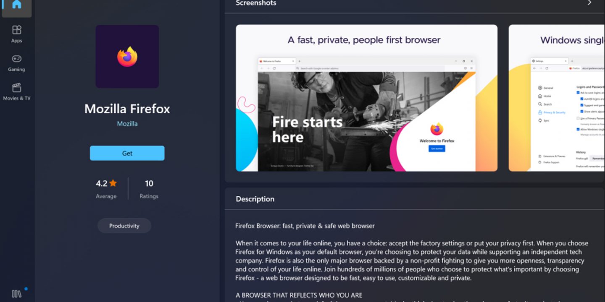
Task: Open Movies & TV section icon
Action: coord(16,88)
